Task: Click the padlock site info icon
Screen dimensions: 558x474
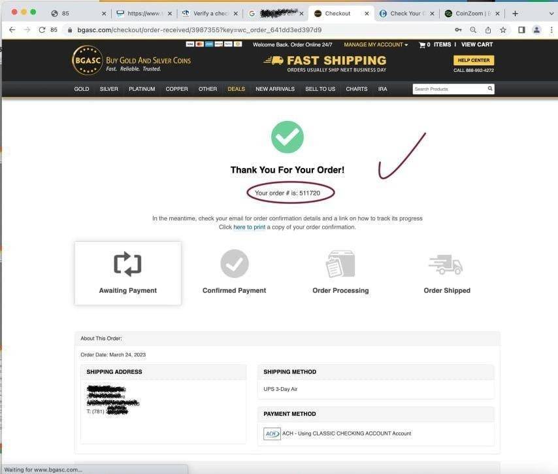Action: tap(70, 30)
